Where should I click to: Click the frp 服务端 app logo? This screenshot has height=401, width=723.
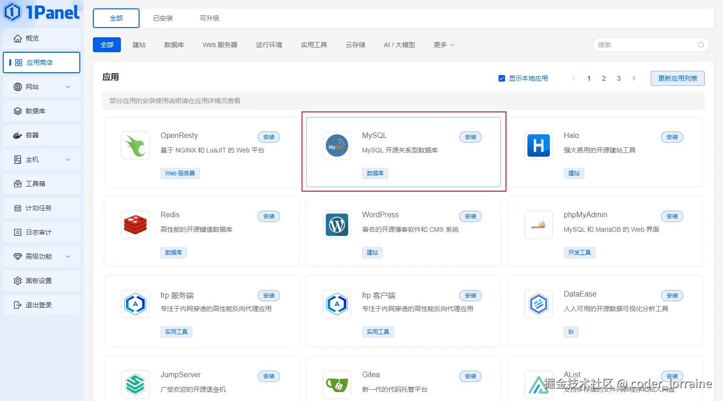point(135,304)
